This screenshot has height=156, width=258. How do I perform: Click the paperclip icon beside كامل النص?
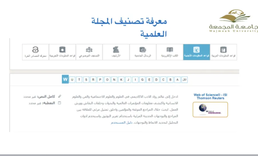[x=60, y=97]
